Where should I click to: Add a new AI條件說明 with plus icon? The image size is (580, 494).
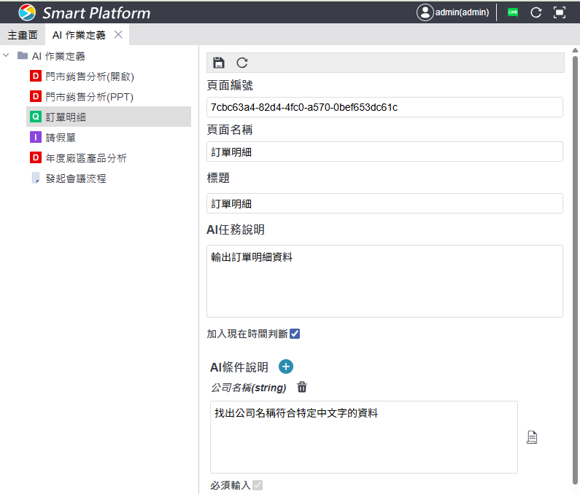point(285,366)
